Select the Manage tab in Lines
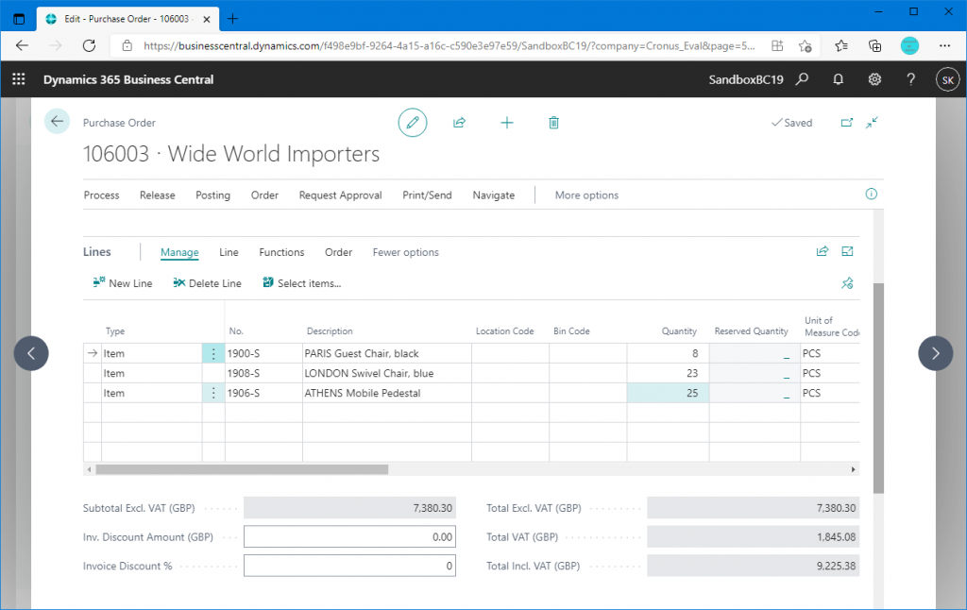Viewport: 967px width, 610px height. (x=179, y=252)
